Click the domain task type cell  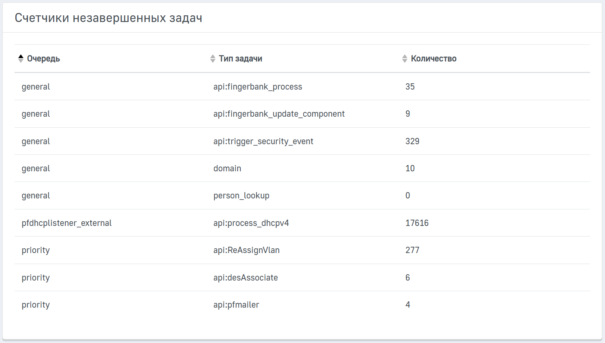tap(227, 169)
